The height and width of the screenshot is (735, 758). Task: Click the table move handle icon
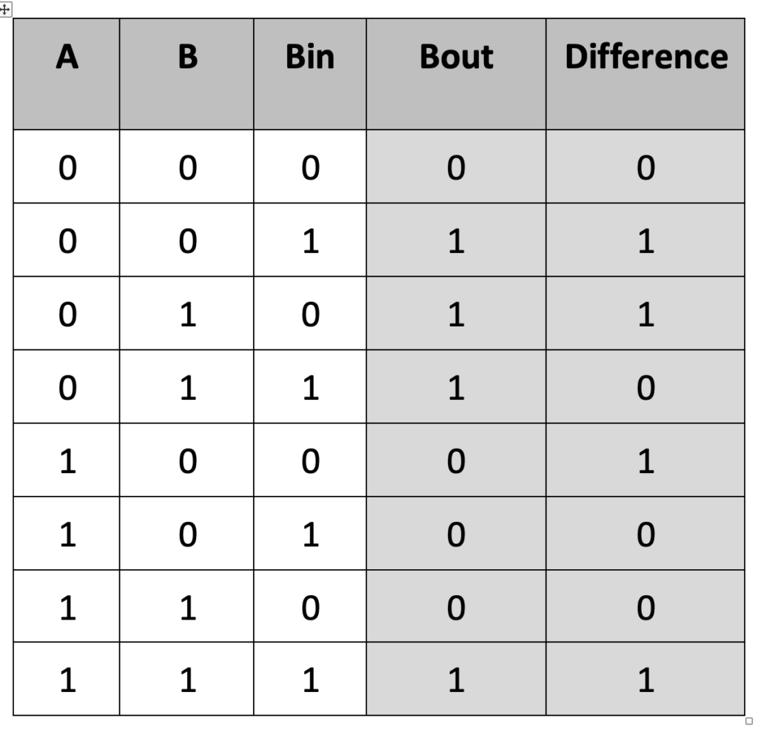pos(5,9)
